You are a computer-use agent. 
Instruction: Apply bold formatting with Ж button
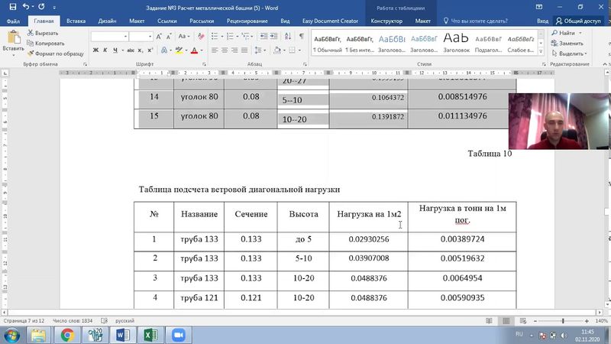coord(95,50)
